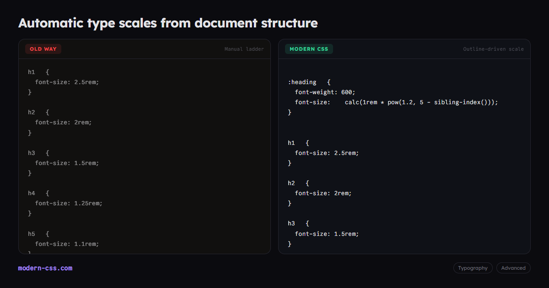
Task: Click the MODERN CSS badge
Action: 309,49
